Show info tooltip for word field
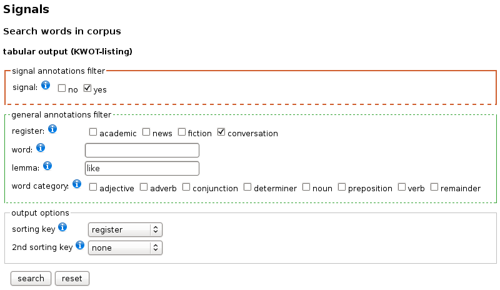The height and width of the screenshot is (290, 500). (41, 147)
